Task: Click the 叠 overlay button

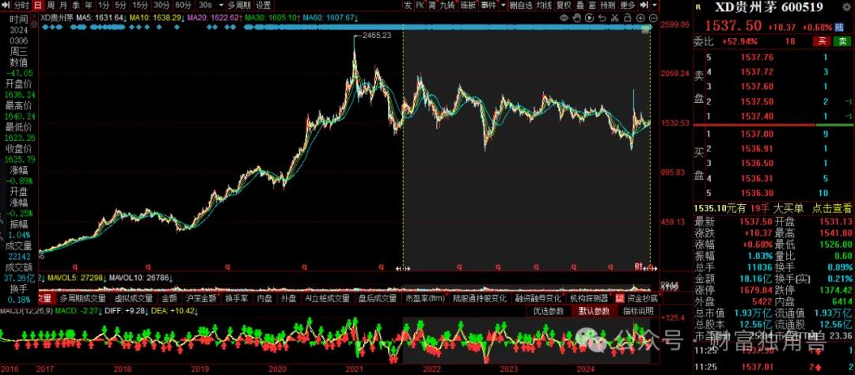Action: click(x=579, y=6)
